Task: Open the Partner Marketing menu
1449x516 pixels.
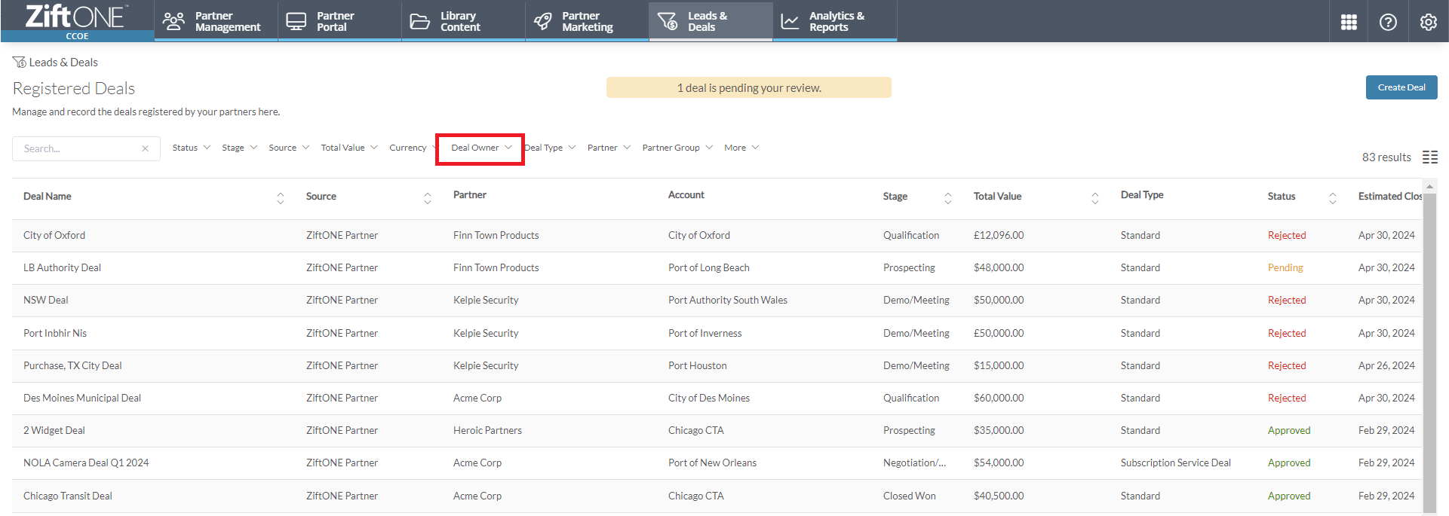Action: pos(587,21)
